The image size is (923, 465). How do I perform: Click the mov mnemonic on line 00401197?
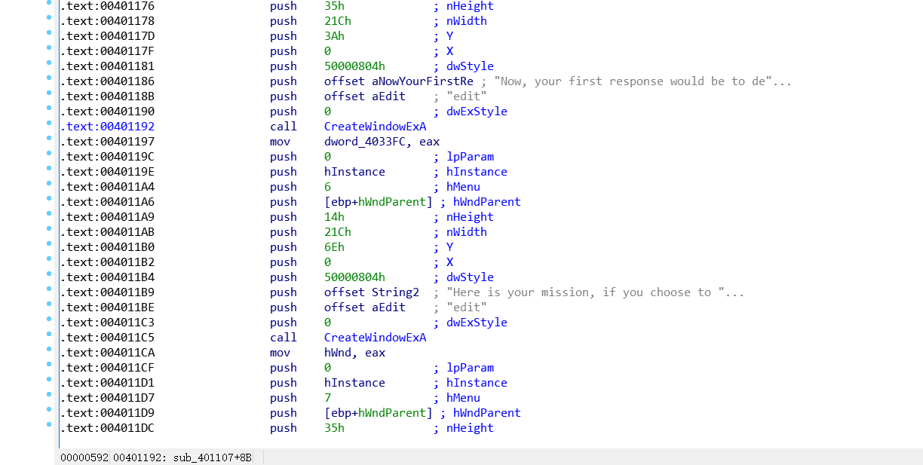point(280,142)
